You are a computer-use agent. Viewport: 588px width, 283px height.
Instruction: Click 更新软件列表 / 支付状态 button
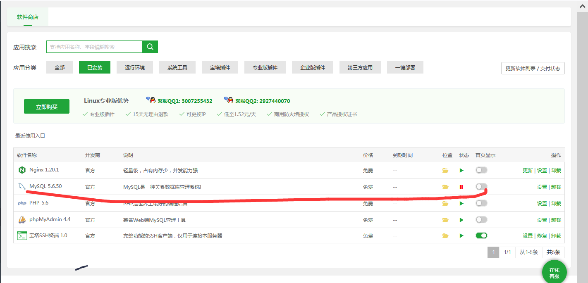pyautogui.click(x=533, y=68)
